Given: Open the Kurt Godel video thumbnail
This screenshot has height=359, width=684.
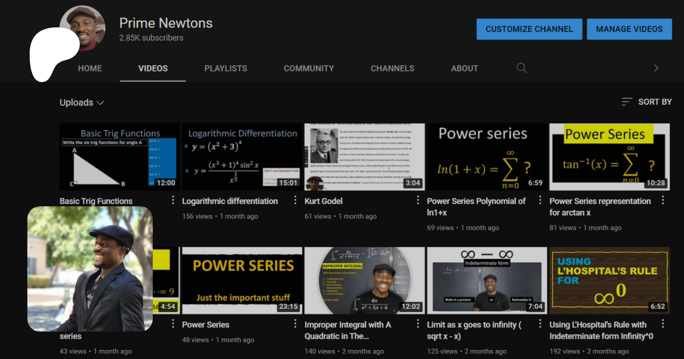Looking at the screenshot, I should 364,157.
